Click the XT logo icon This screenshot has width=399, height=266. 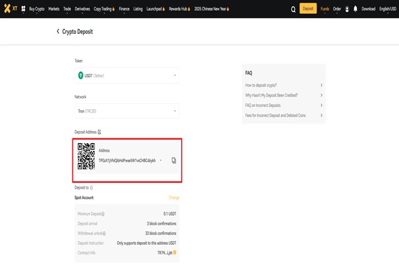[x=11, y=9]
